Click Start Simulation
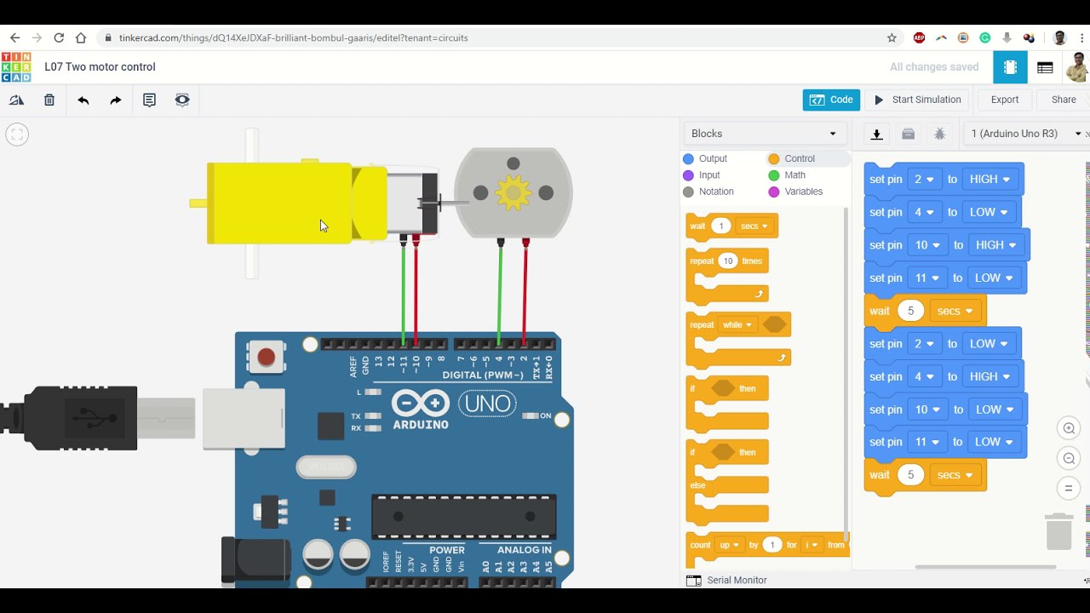 [x=917, y=100]
